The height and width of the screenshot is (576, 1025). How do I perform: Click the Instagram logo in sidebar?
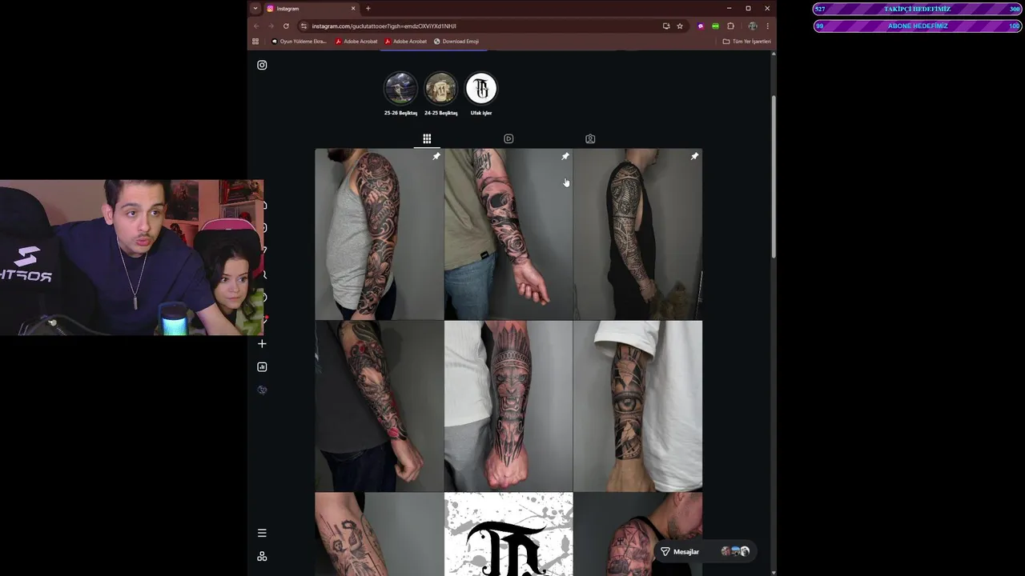(262, 65)
